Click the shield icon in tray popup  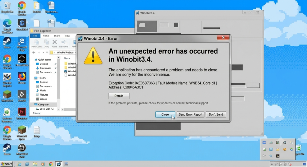[x=264, y=149]
